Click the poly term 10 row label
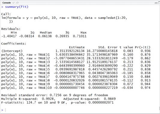 tap(26, 88)
